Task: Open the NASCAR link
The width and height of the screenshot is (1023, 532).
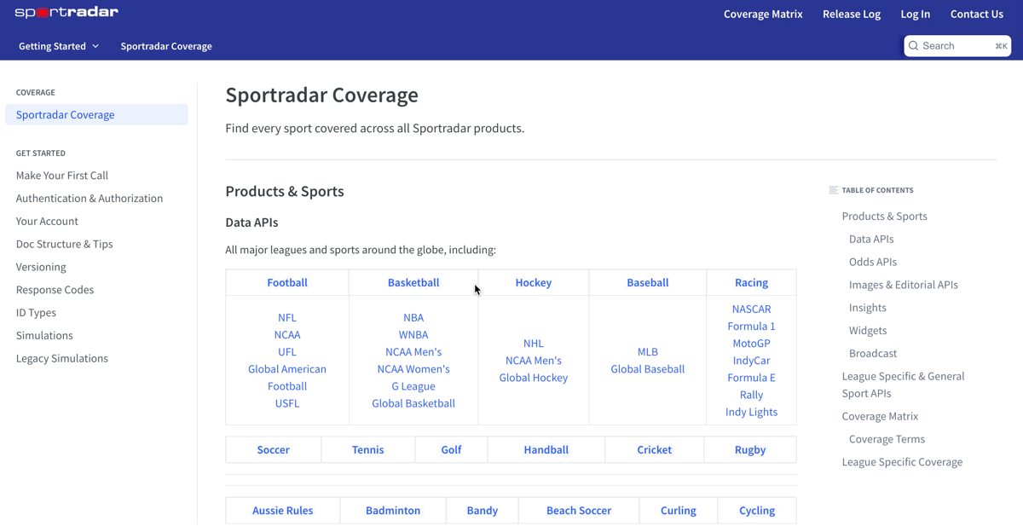Action: click(x=751, y=309)
